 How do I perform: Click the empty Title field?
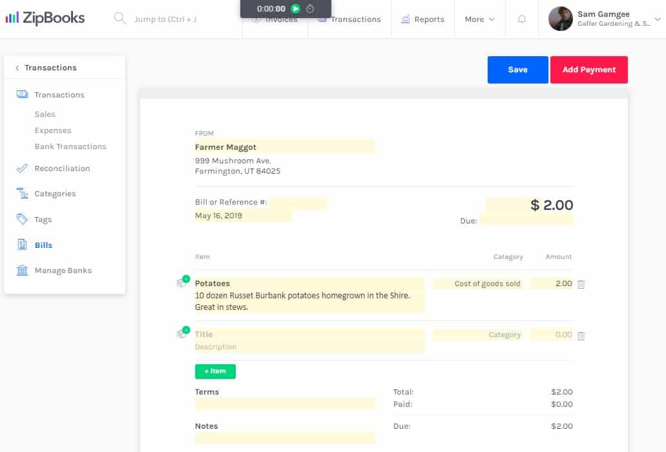pos(309,334)
